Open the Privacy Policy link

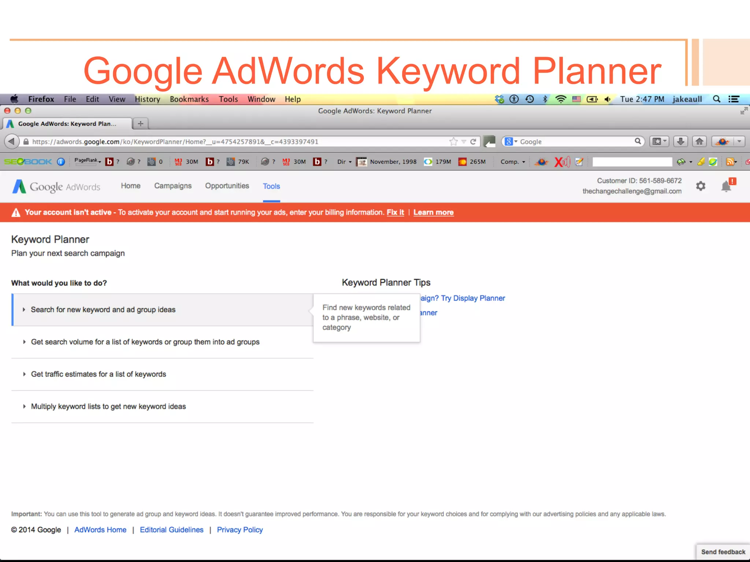[240, 530]
